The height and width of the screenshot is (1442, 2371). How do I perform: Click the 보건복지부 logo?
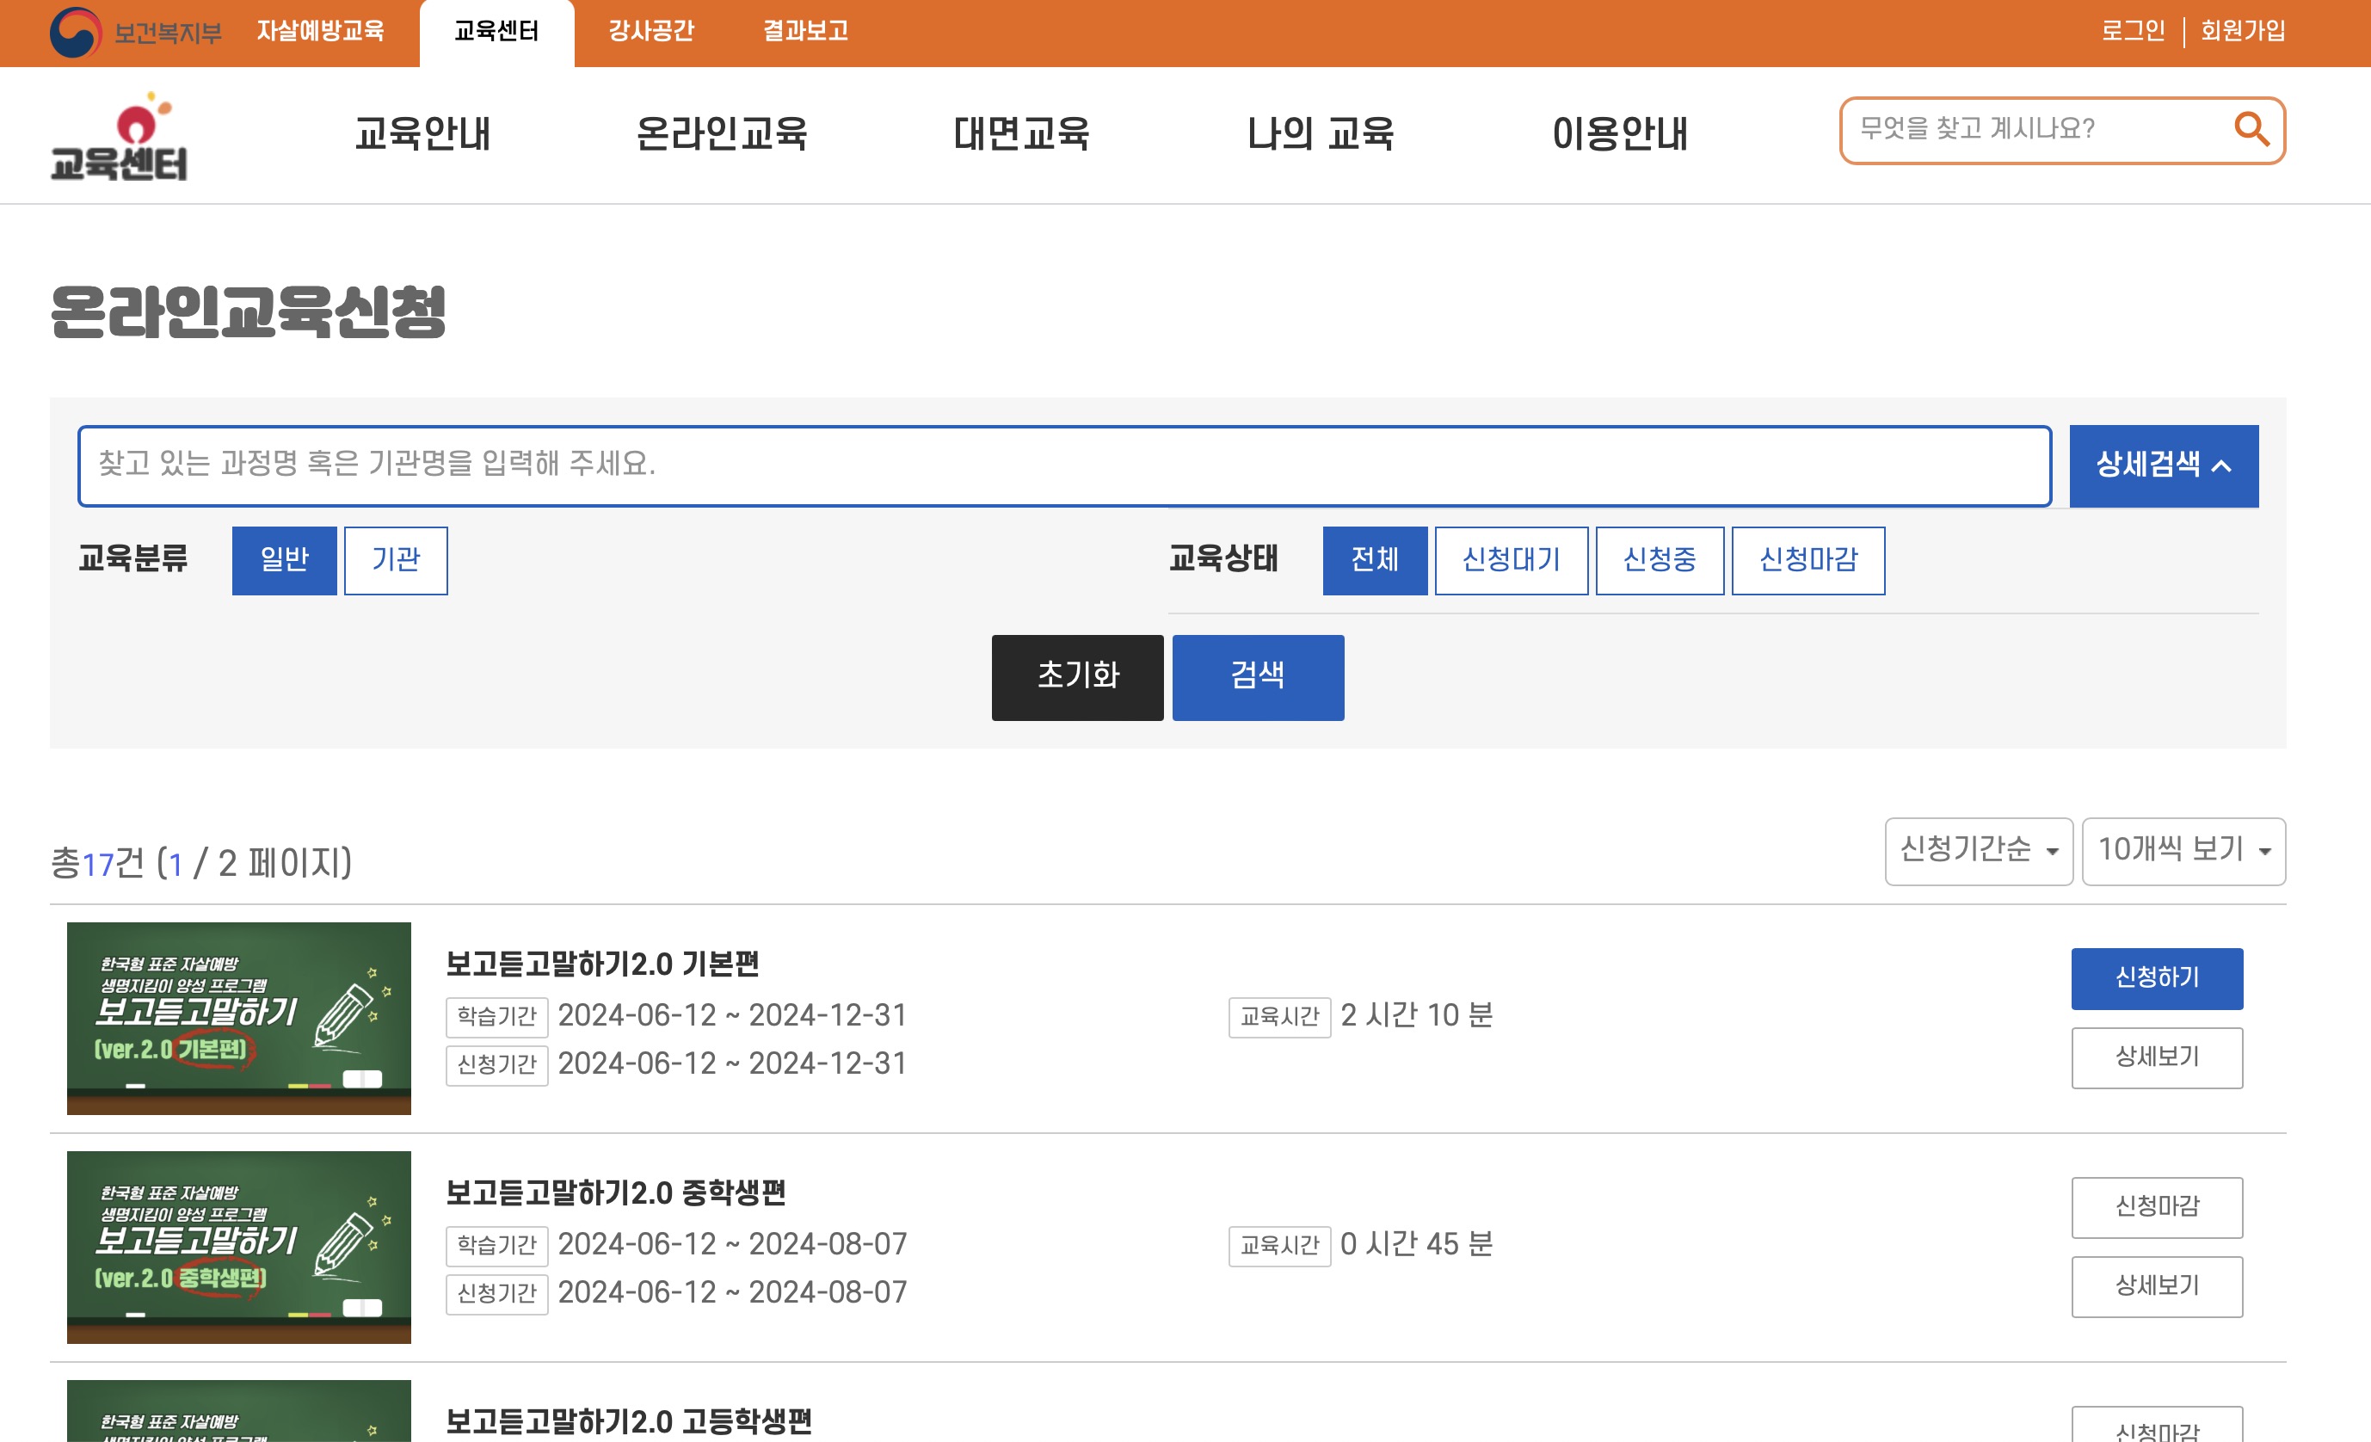(x=135, y=33)
